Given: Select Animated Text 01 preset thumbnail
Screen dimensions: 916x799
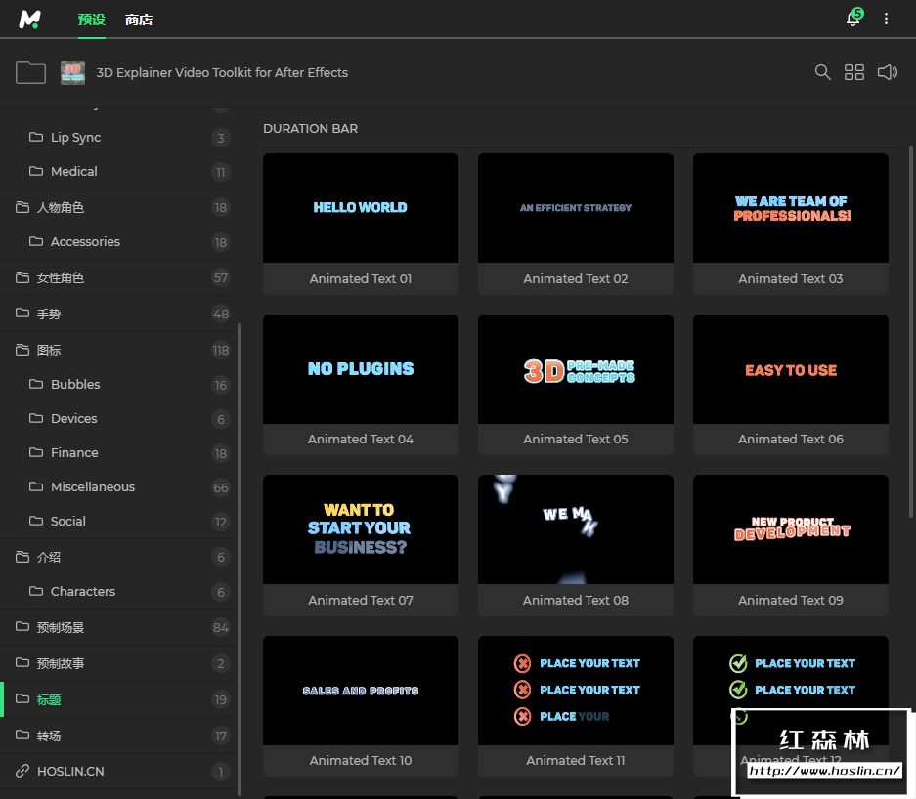Looking at the screenshot, I should click(x=360, y=208).
